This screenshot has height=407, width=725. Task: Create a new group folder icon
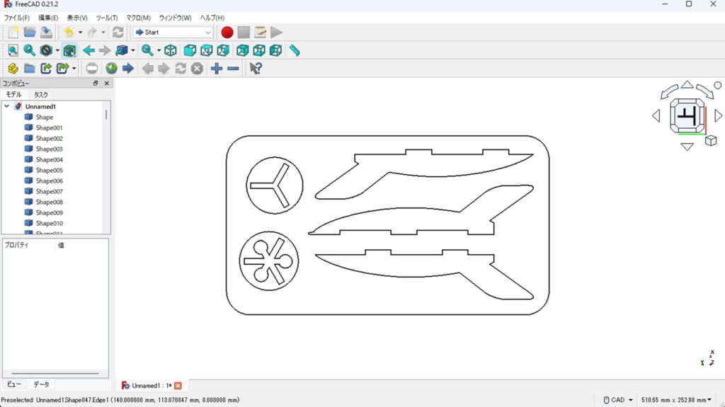[30, 69]
